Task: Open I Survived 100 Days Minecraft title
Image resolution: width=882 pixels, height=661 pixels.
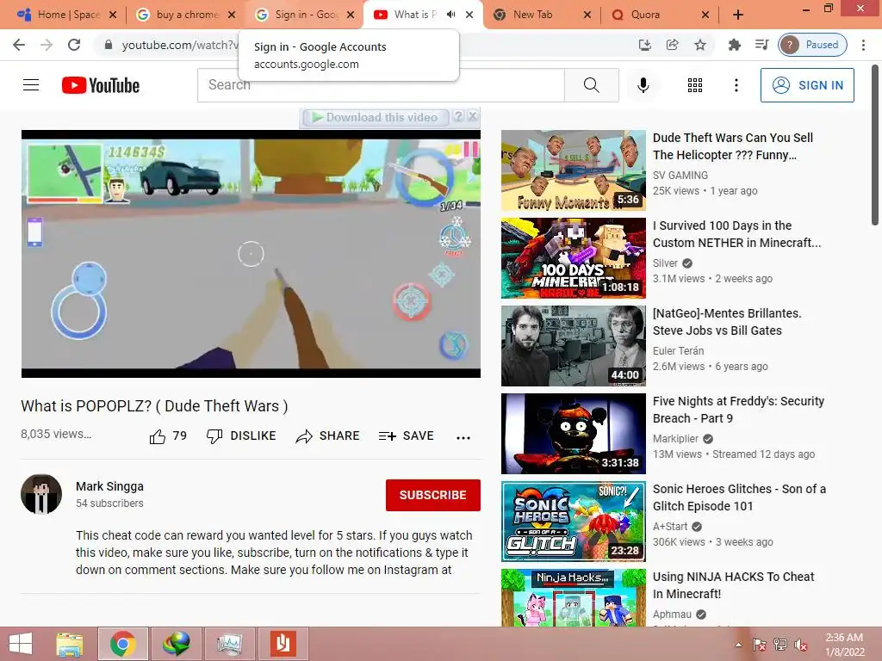Action: coord(736,234)
